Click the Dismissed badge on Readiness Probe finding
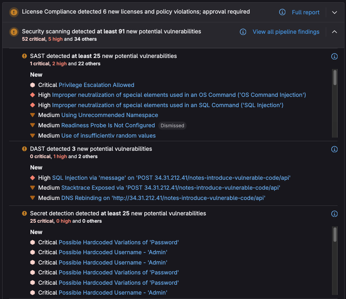Screen dimensions: 346x299 [172, 125]
